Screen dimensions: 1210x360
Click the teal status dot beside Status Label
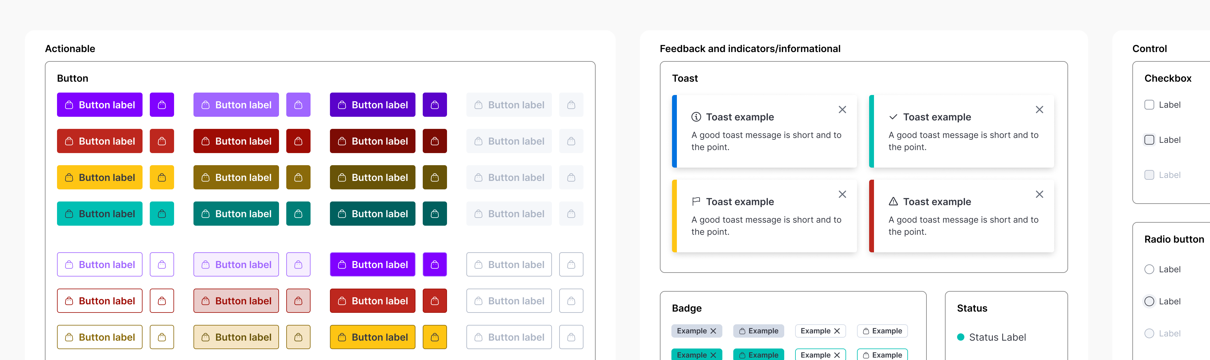pyautogui.click(x=961, y=337)
